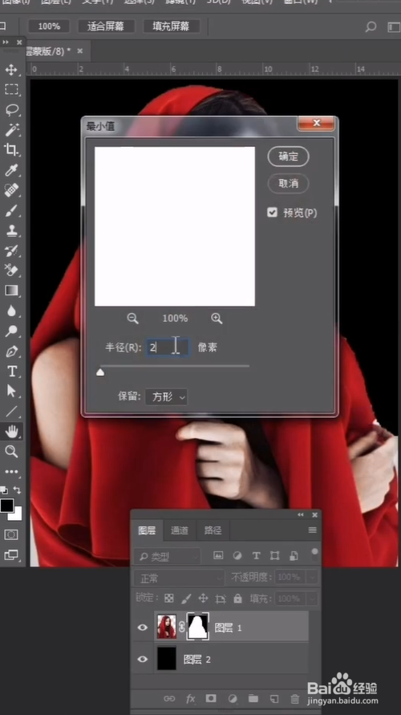Hide 图层 2 visibility eye
Image resolution: width=401 pixels, height=715 pixels.
point(143,659)
